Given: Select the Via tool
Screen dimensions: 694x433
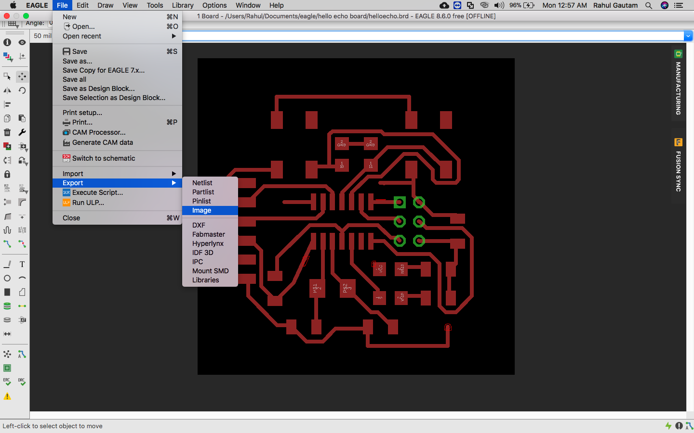Looking at the screenshot, I should (7, 306).
